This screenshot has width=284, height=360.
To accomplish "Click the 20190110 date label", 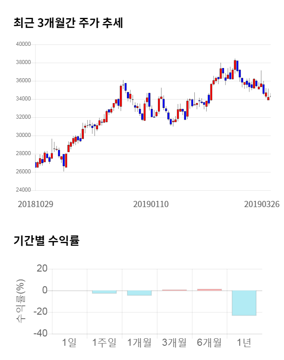I will pyautogui.click(x=151, y=204).
